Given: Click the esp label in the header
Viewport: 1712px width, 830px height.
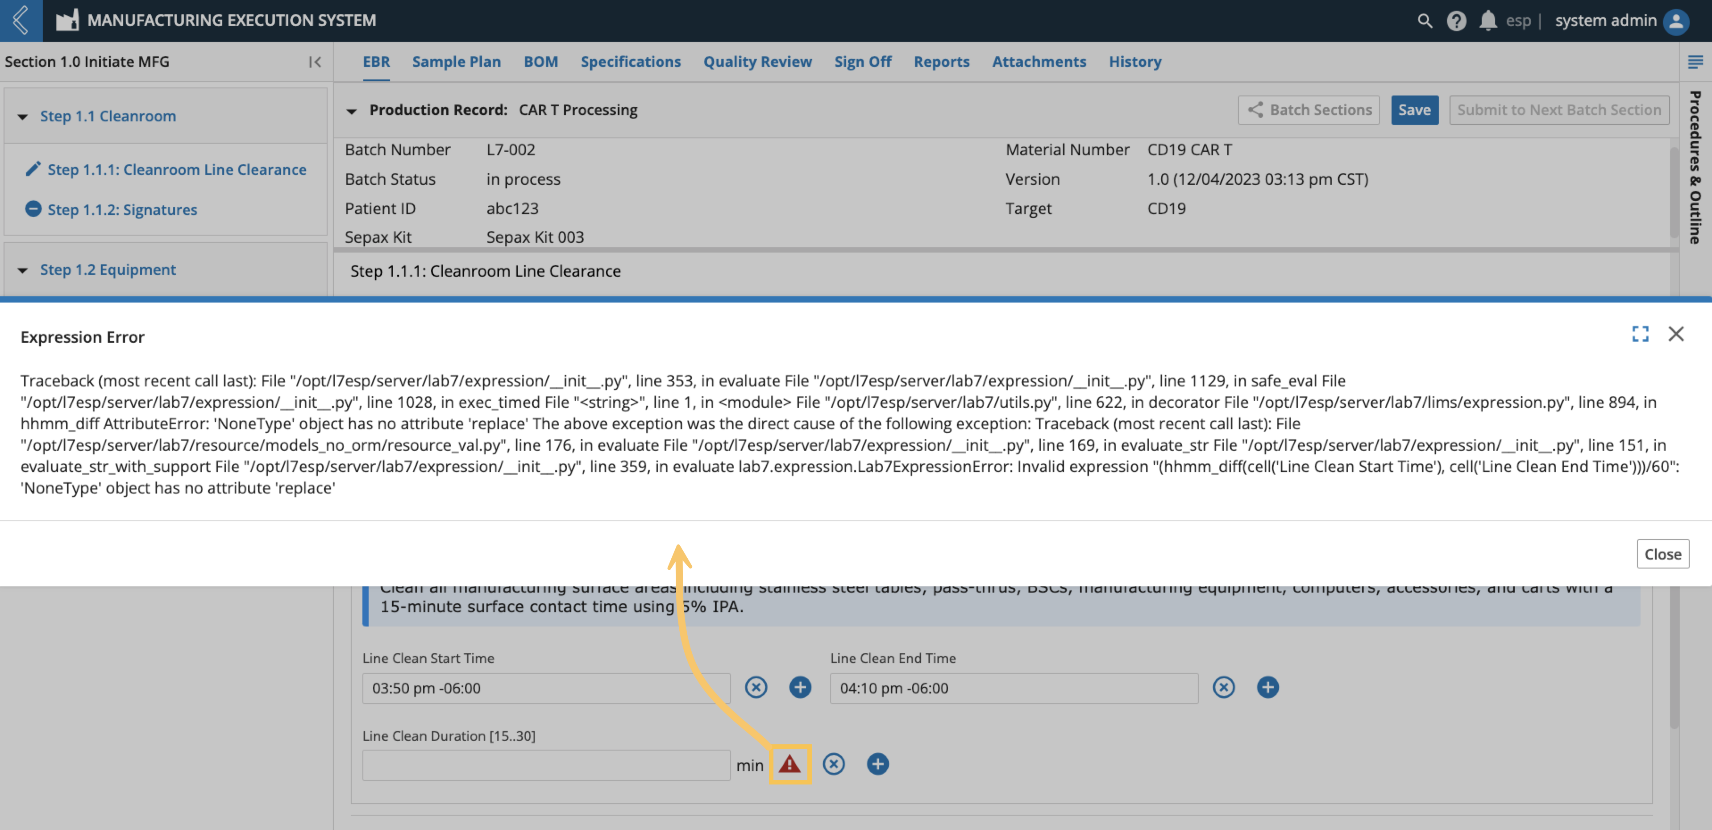Looking at the screenshot, I should tap(1518, 21).
